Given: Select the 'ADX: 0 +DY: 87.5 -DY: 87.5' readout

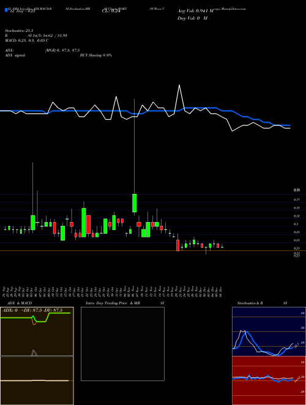Looking at the screenshot, I should coord(32,310).
